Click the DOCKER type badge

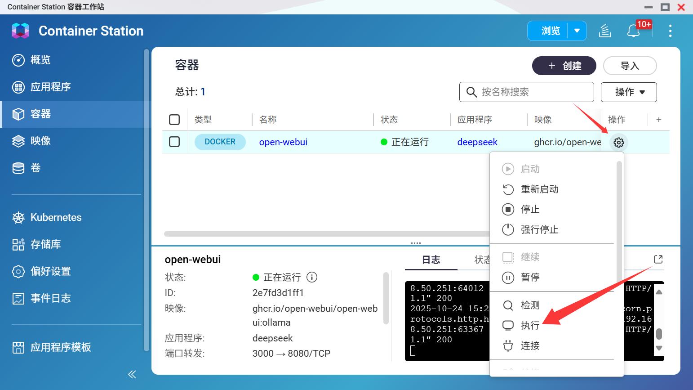click(x=220, y=142)
